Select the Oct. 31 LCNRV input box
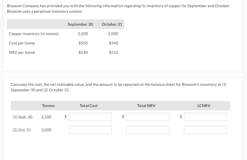The height and width of the screenshot is (160, 247). pos(205,130)
